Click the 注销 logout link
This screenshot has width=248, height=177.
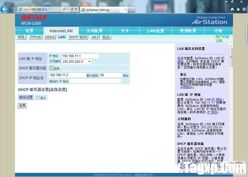coord(219,41)
